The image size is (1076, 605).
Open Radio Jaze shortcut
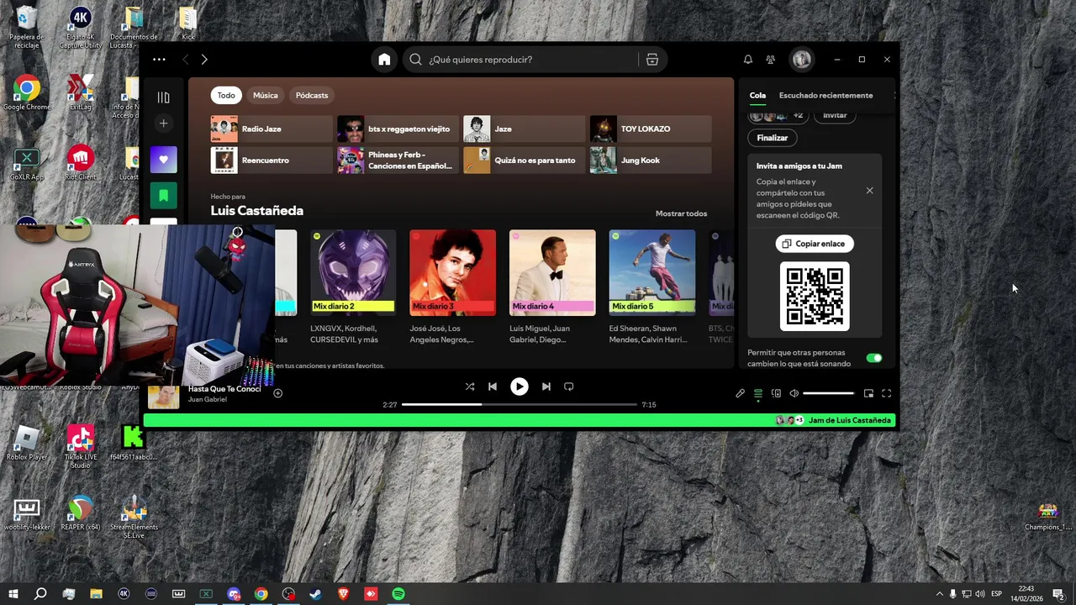tap(271, 129)
